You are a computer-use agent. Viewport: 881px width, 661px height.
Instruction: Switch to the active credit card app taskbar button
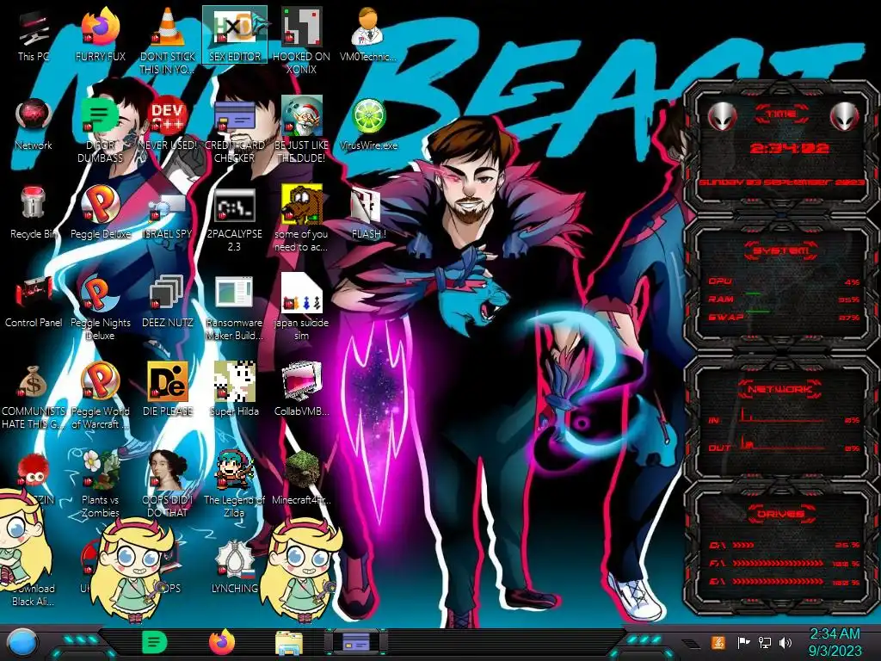(x=356, y=642)
